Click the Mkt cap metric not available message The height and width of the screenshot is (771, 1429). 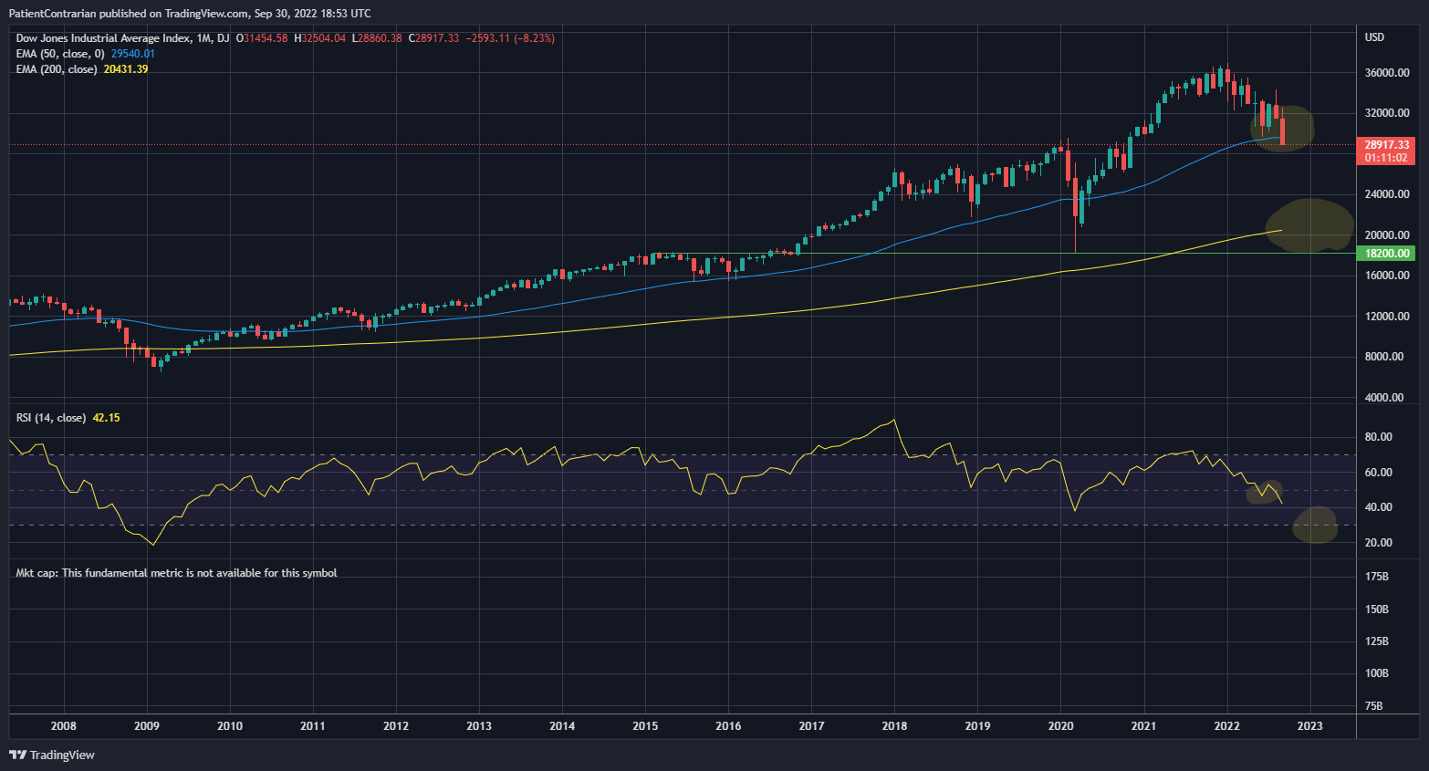pyautogui.click(x=177, y=573)
